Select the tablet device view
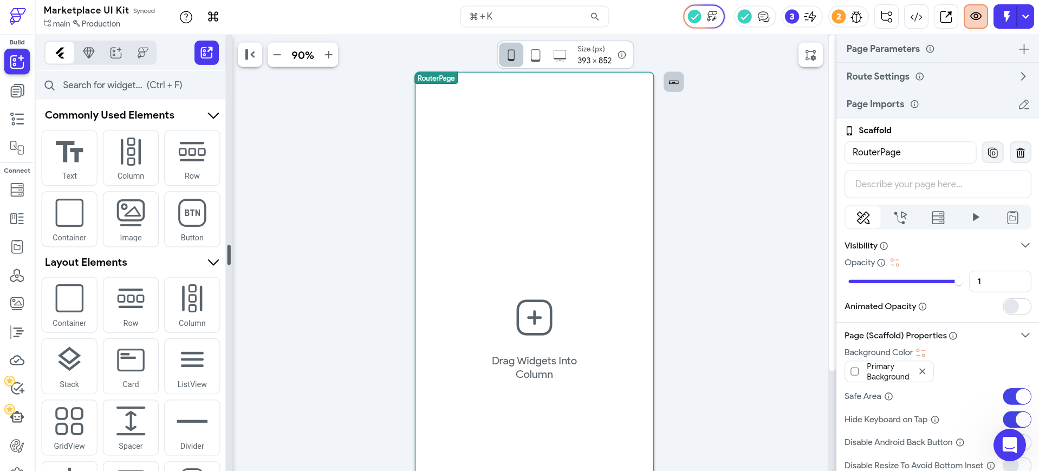Viewport: 1039px width, 471px height. click(x=535, y=55)
